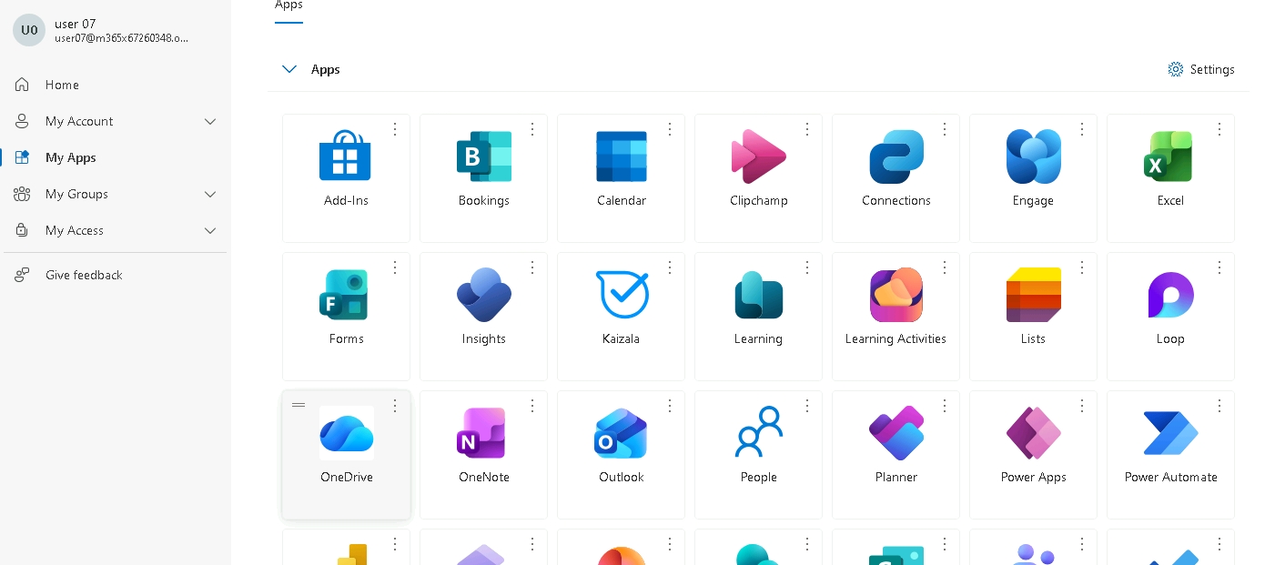Open more options for Forms tile
Screen dimensions: 1275x565
[395, 267]
